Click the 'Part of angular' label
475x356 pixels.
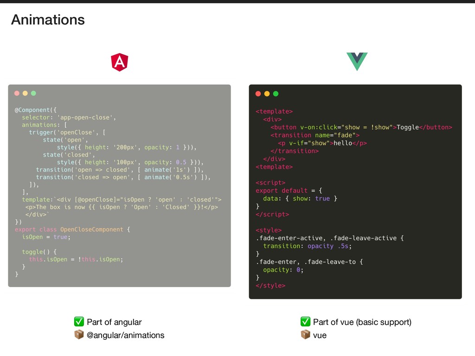(114, 322)
